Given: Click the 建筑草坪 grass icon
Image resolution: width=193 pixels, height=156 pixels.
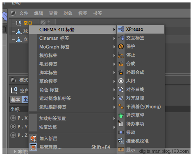Looking at the screenshot, I should 121,115.
